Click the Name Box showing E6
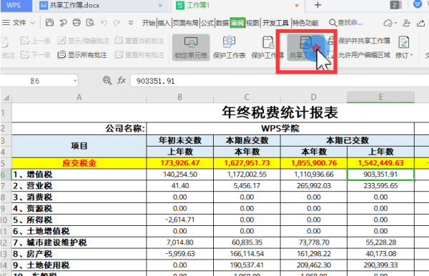This screenshot has width=429, height=276. [x=36, y=81]
